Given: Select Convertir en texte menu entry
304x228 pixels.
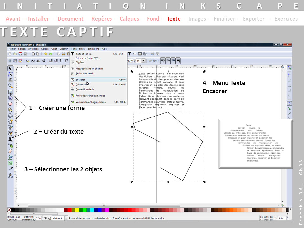Looking at the screenshot, I should click(x=98, y=89).
